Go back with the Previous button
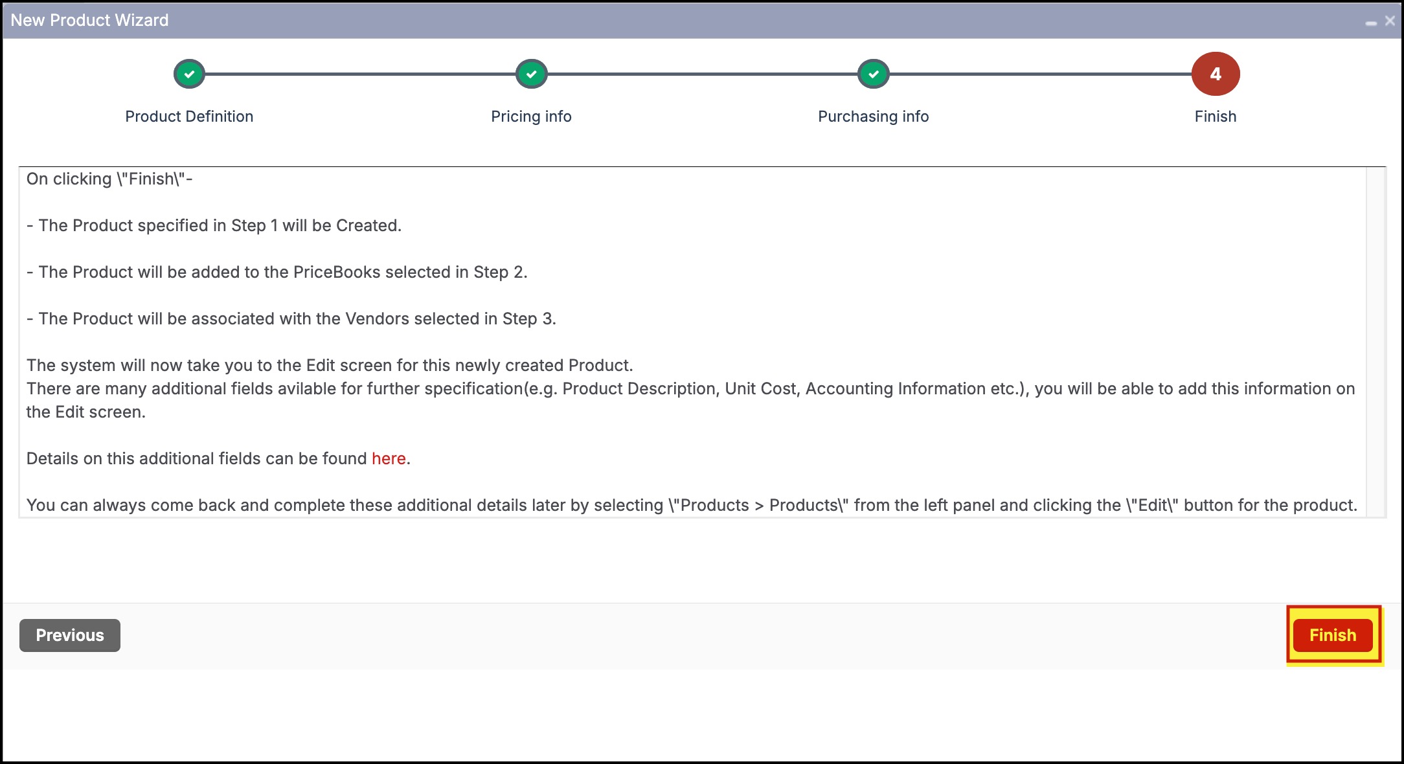1404x764 pixels. (x=70, y=635)
